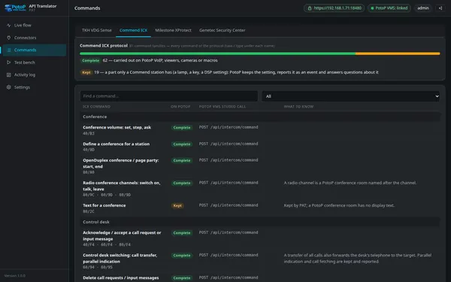Click the POTOP VMS STUDIO CALL column header

[222, 107]
